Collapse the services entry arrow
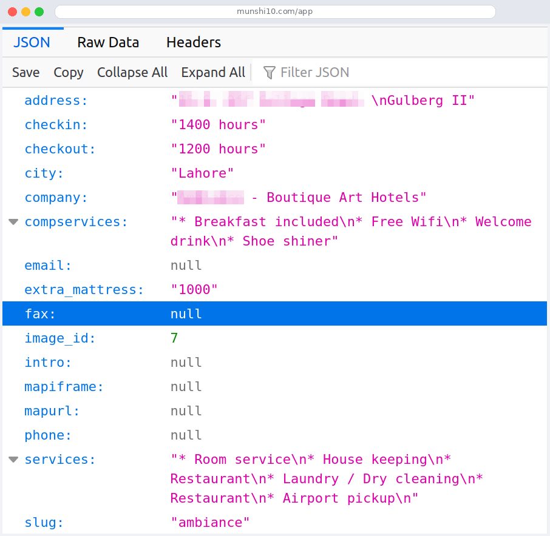 13,459
